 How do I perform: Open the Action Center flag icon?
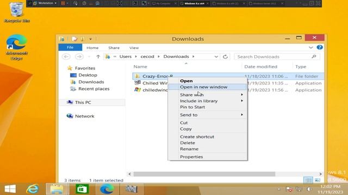(289, 189)
